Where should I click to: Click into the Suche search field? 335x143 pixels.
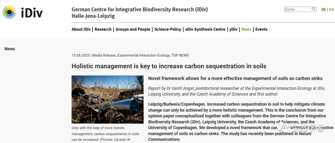297,9
